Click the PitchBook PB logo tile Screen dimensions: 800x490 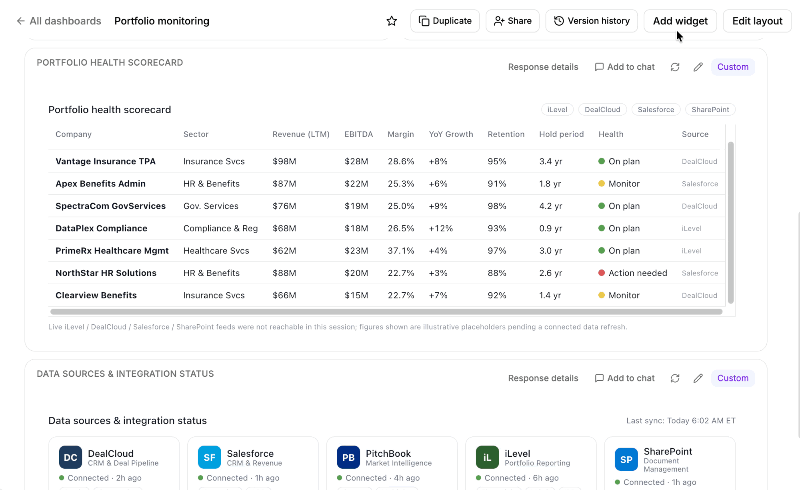point(348,457)
